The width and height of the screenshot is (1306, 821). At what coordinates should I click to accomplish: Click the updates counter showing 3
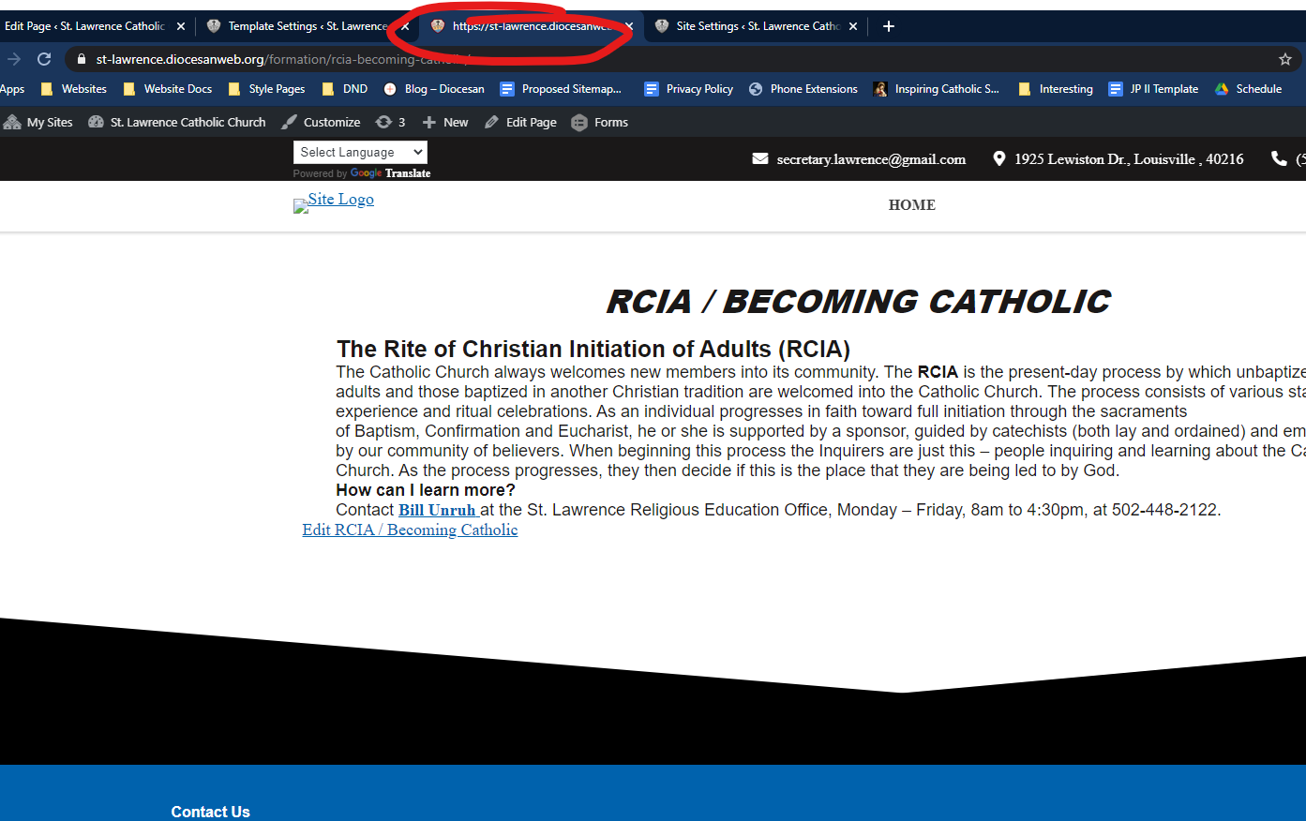(390, 122)
